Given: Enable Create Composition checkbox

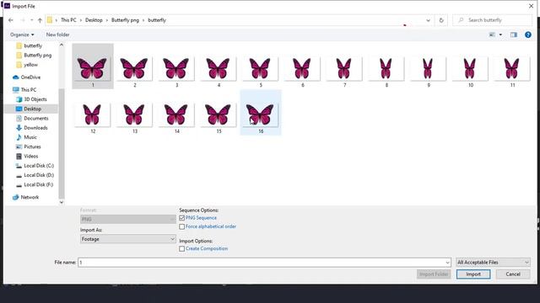Looking at the screenshot, I should click(182, 249).
